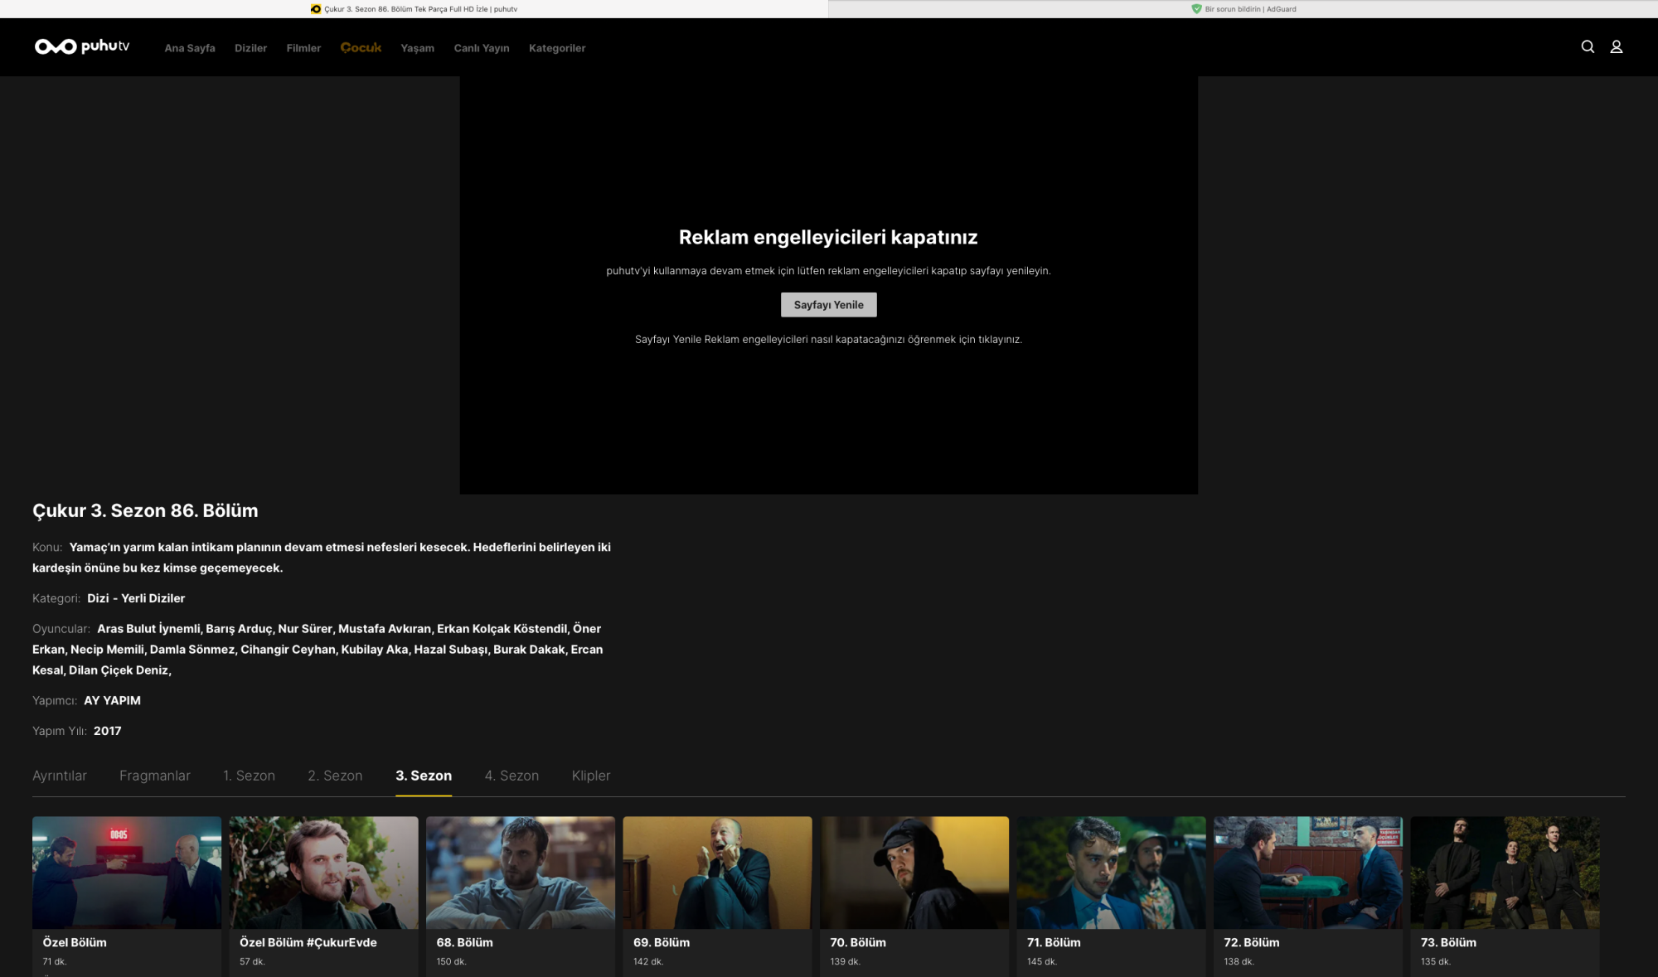Open the Özel Bölüm #ÇukurEvde episode
Screen dimensions: 1658x977
click(x=323, y=873)
